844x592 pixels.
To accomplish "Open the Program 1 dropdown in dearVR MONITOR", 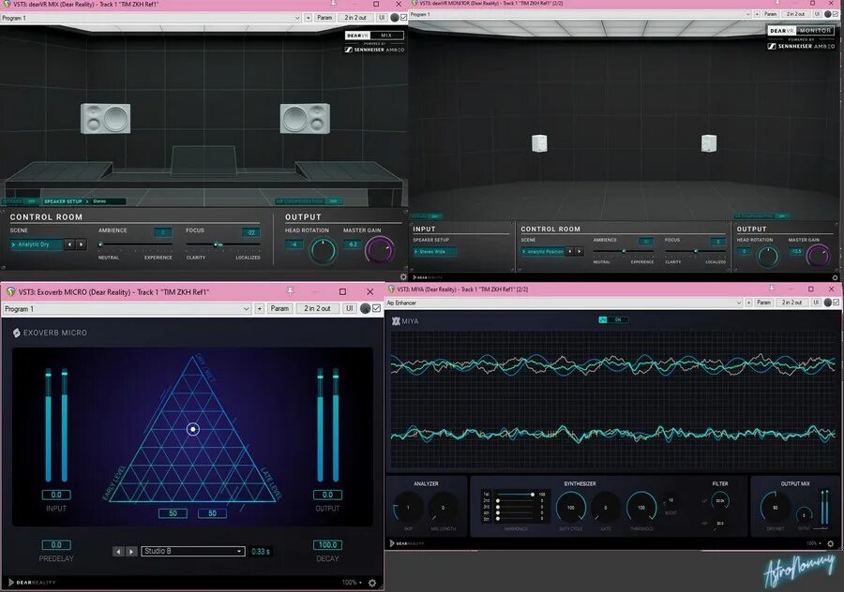I will tap(580, 14).
